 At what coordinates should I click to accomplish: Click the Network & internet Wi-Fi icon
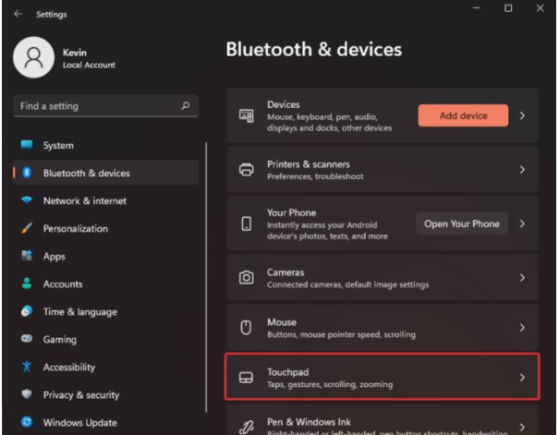(x=27, y=201)
